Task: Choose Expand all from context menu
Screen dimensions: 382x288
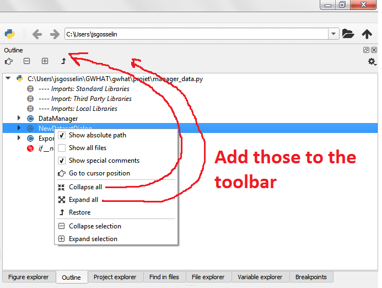Action: [x=116, y=200]
